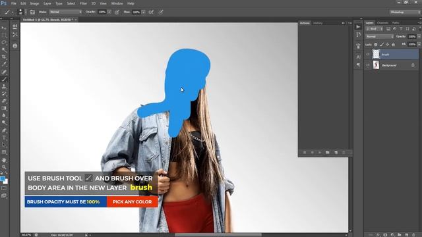Select the Path Selection tool
422x237 pixels.
coord(4,145)
